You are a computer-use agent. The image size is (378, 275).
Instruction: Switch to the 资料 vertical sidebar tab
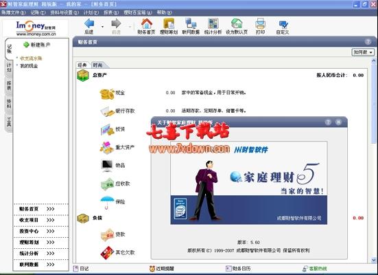click(x=9, y=104)
